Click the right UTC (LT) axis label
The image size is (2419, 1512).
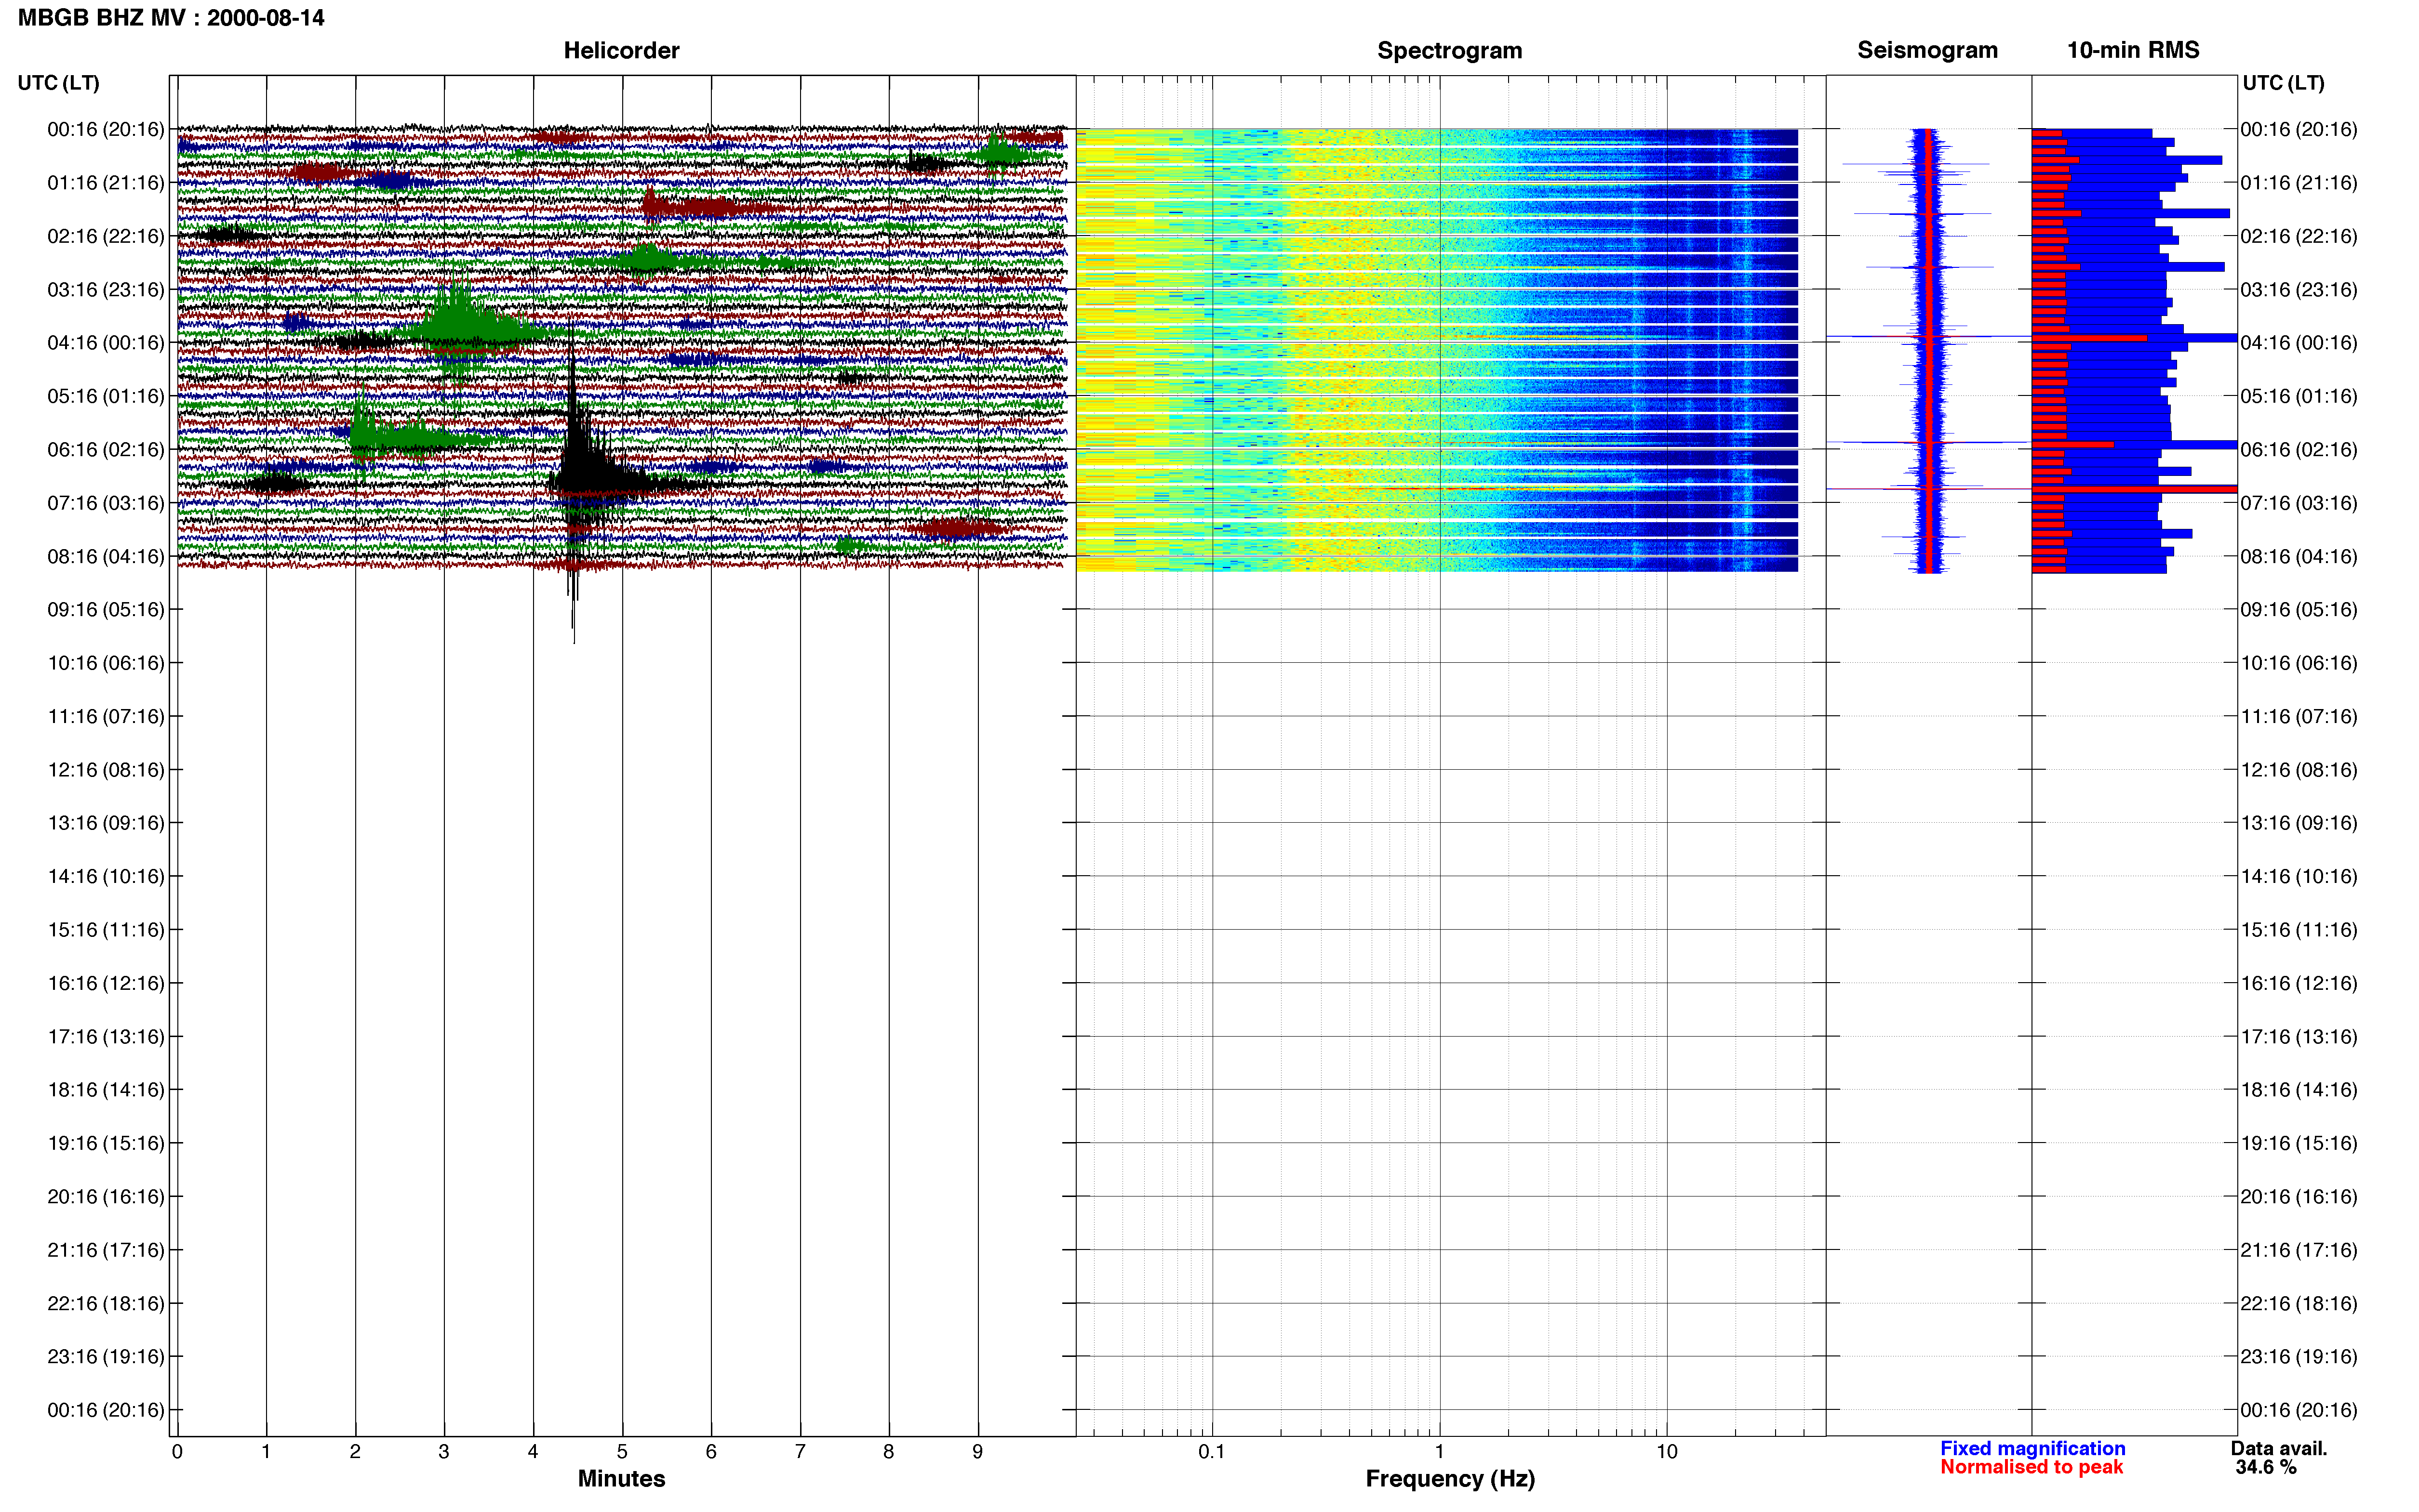2283,83
